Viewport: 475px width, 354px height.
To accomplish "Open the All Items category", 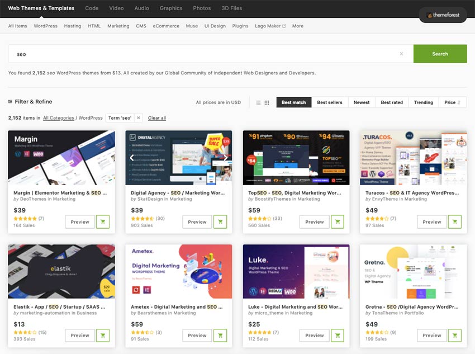I will [17, 26].
